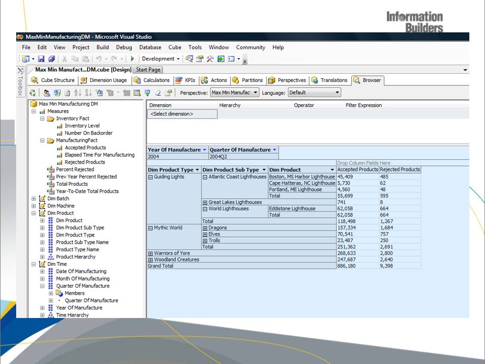Screen dimensions: 485x364
Task: Open Year Of Manufacture filter dropdown
Action: 205,150
